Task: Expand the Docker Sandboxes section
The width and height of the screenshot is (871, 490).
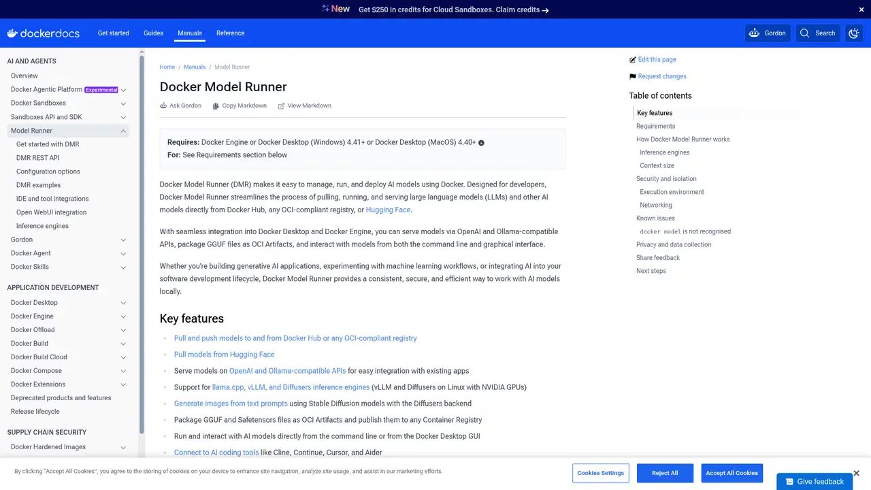Action: [123, 103]
